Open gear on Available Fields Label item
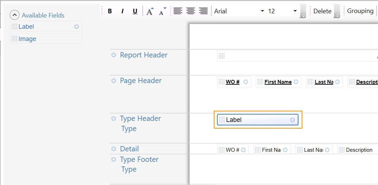The height and width of the screenshot is (185, 378). click(x=77, y=27)
